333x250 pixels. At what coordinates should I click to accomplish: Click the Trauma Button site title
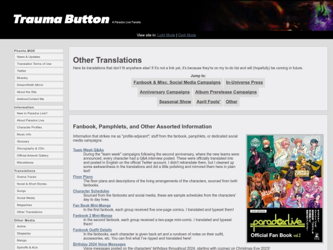(62, 19)
